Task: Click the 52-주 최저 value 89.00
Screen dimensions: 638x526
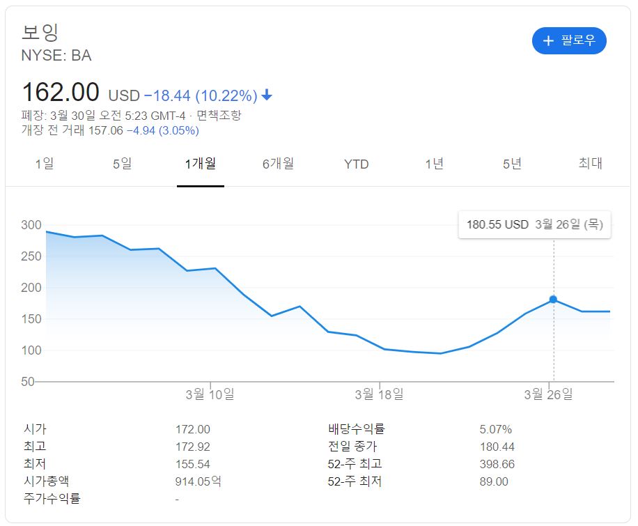Action: click(x=494, y=481)
